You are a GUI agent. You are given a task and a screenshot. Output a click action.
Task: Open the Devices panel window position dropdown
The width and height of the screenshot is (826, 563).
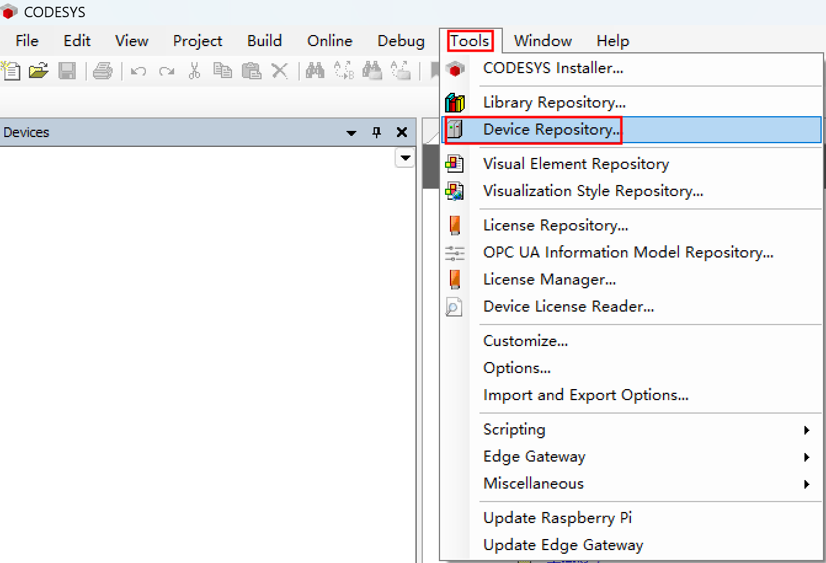351,133
